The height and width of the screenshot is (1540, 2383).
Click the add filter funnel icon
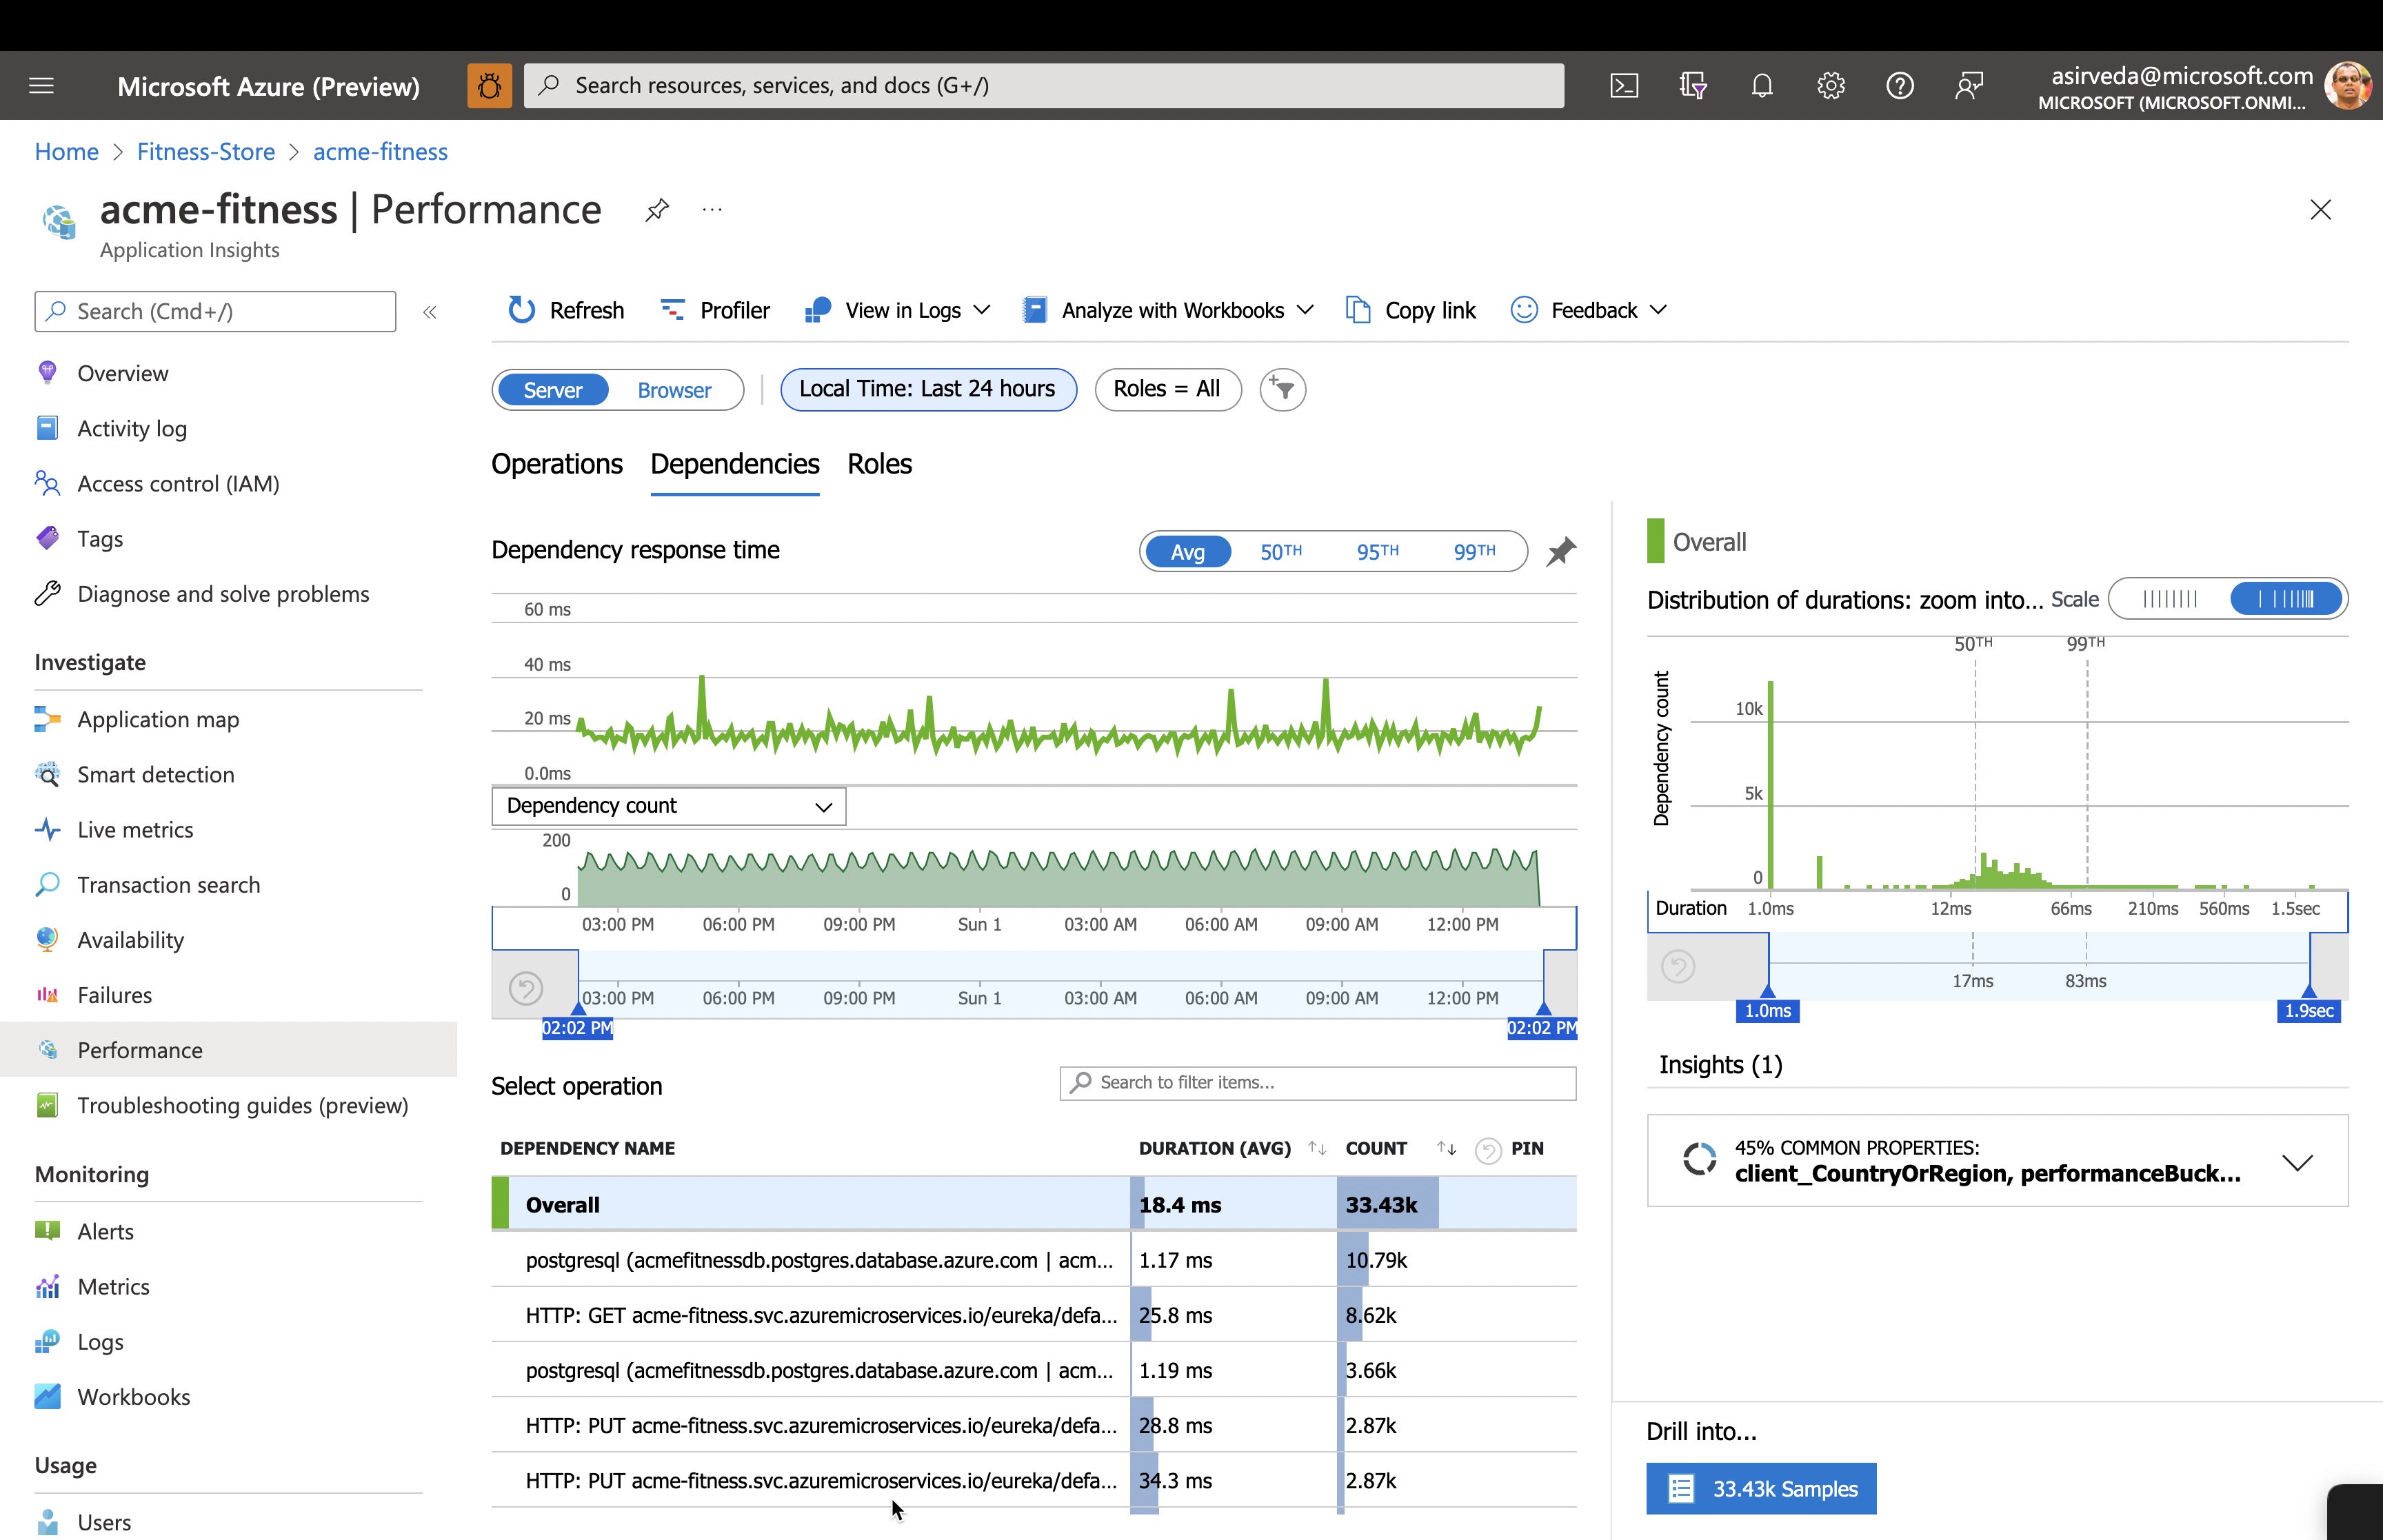(x=1283, y=389)
